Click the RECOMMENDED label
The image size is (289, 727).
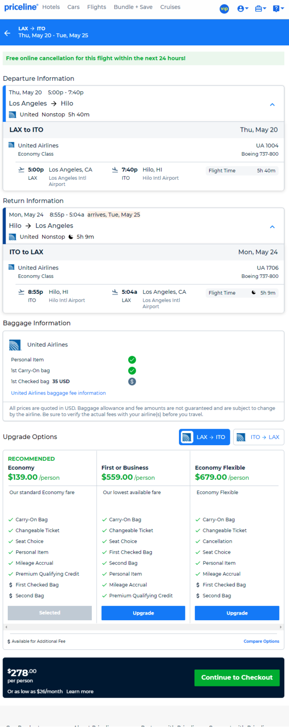point(31,459)
